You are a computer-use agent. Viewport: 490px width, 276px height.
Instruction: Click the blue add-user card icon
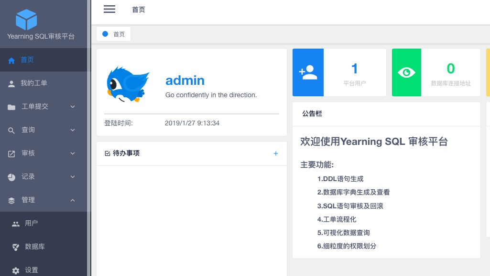[x=308, y=72]
